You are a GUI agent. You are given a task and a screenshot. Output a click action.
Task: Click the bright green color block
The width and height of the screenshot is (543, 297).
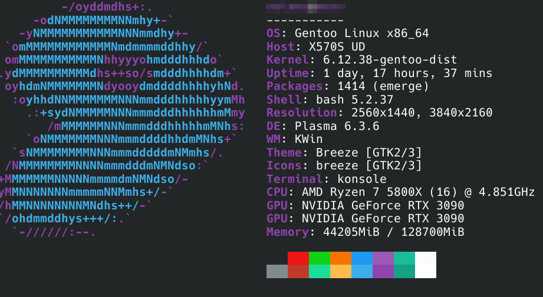pos(320,258)
